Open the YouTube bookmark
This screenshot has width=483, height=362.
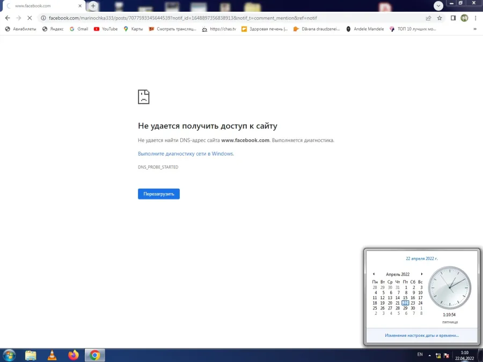pyautogui.click(x=106, y=29)
